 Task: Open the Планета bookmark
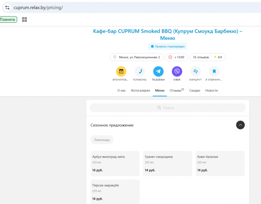pos(8,20)
